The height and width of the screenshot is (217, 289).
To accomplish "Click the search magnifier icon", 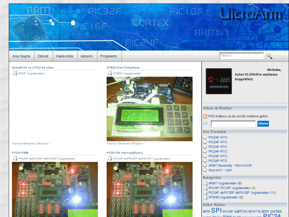I will point(269,56).
